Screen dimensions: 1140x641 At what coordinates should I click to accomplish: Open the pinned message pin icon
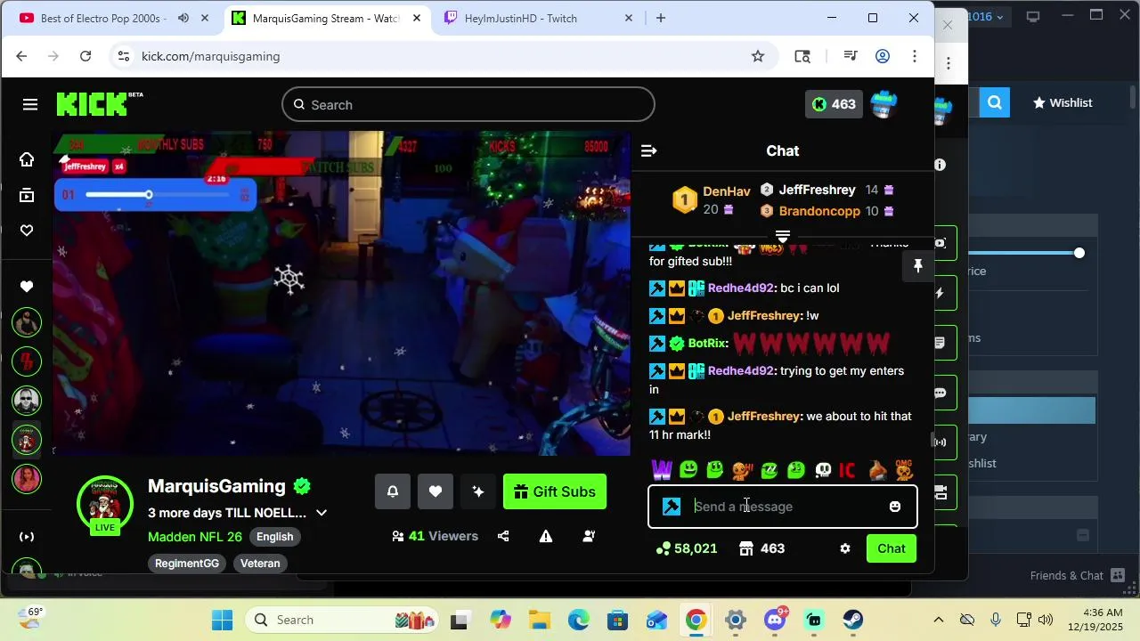tap(917, 266)
